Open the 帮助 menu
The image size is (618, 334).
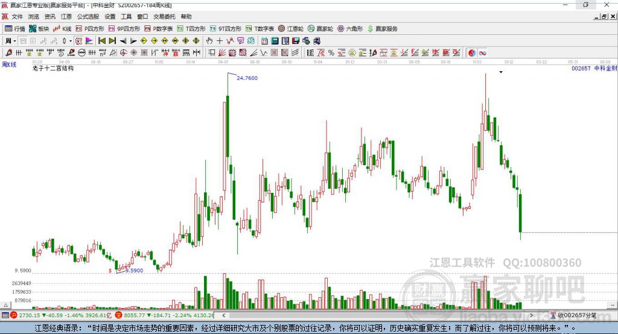(x=186, y=16)
